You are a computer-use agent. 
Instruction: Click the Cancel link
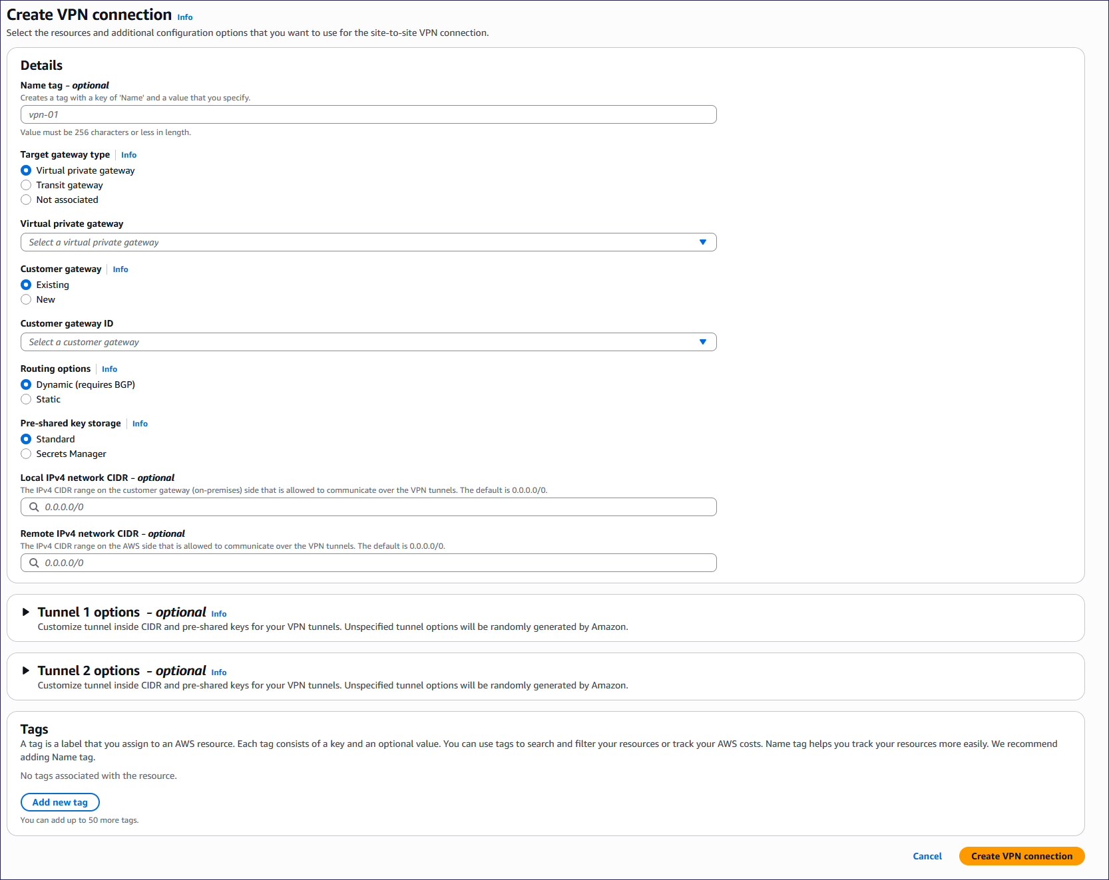(x=927, y=856)
